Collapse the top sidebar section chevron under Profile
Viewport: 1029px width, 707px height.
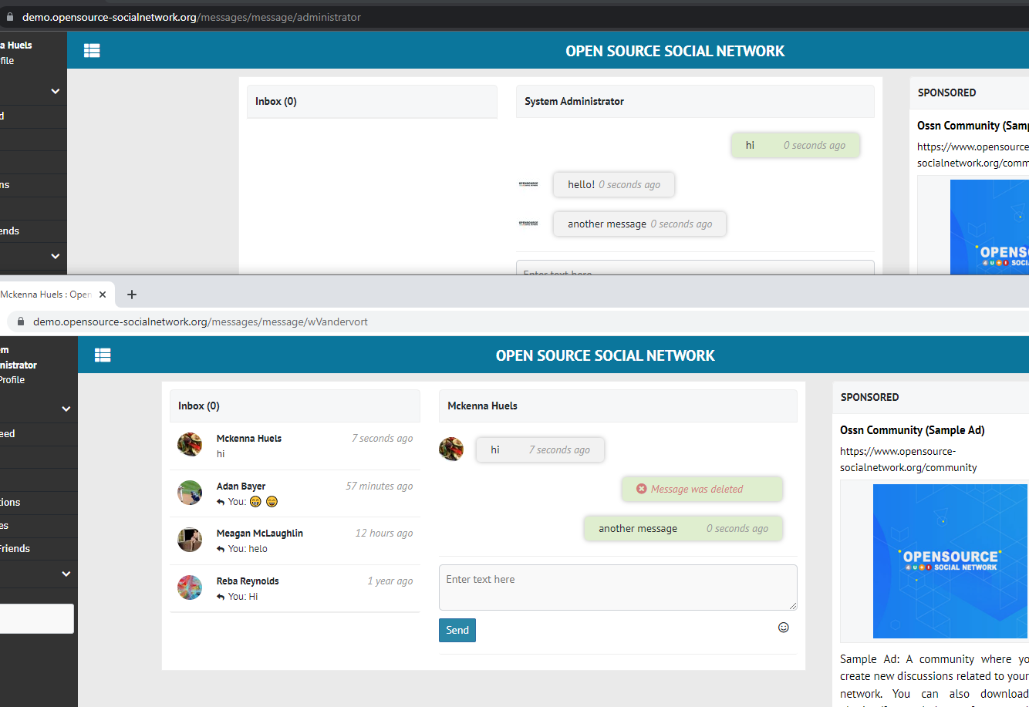[66, 409]
